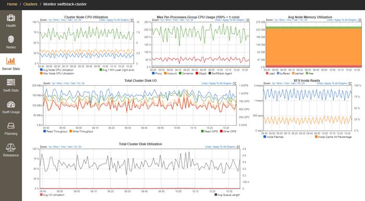Set CPU Utilization graph zoom to 2h

(80, 20)
